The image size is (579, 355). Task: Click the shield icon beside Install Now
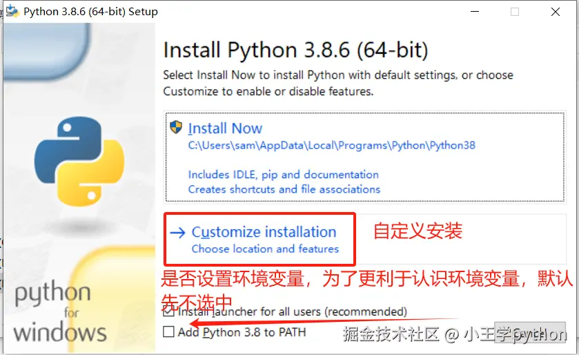coord(176,128)
